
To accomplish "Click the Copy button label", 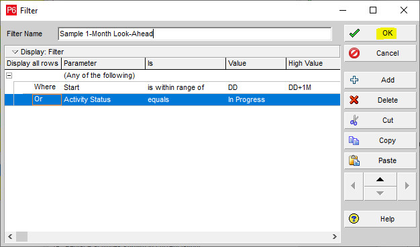I will 387,141.
